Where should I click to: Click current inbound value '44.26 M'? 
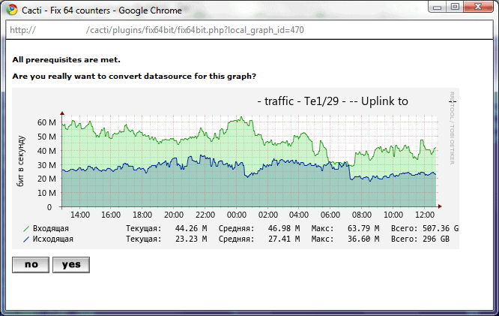191,228
